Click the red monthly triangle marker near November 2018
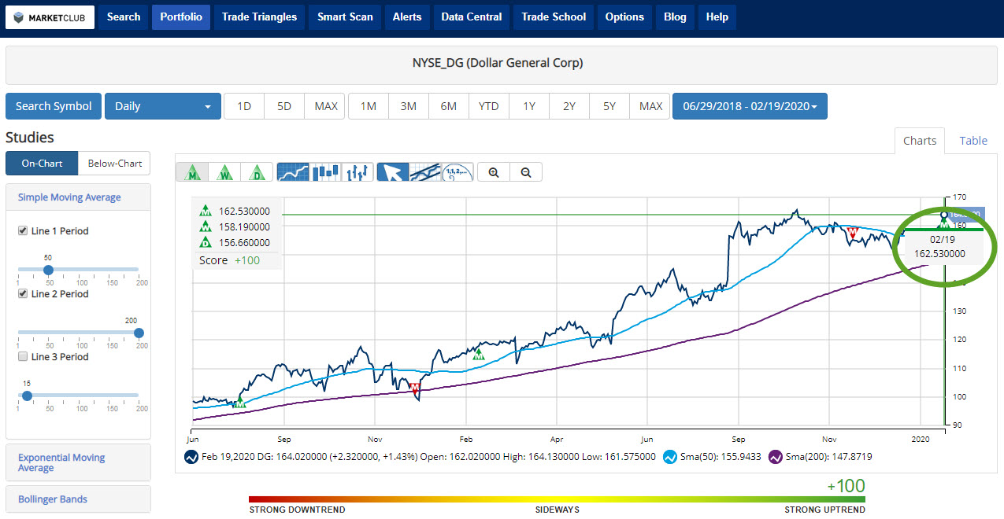This screenshot has width=1004, height=519. click(415, 388)
